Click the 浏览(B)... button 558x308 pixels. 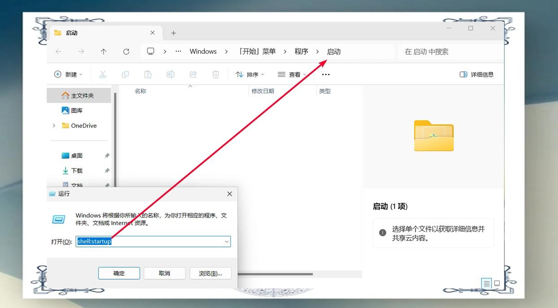coord(210,273)
